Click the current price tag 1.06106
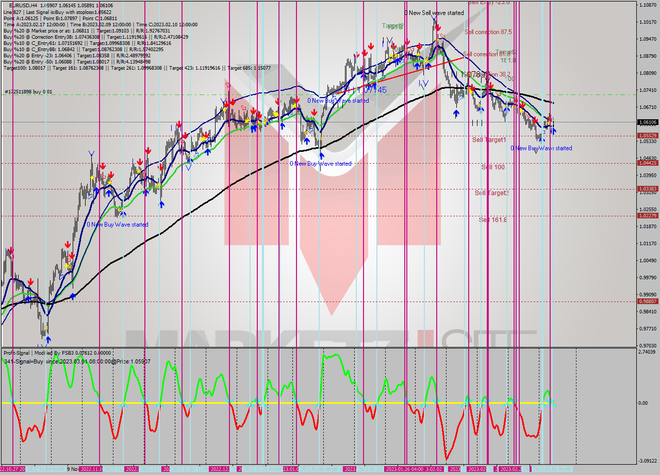Viewport: 660px width, 475px height. 647,122
